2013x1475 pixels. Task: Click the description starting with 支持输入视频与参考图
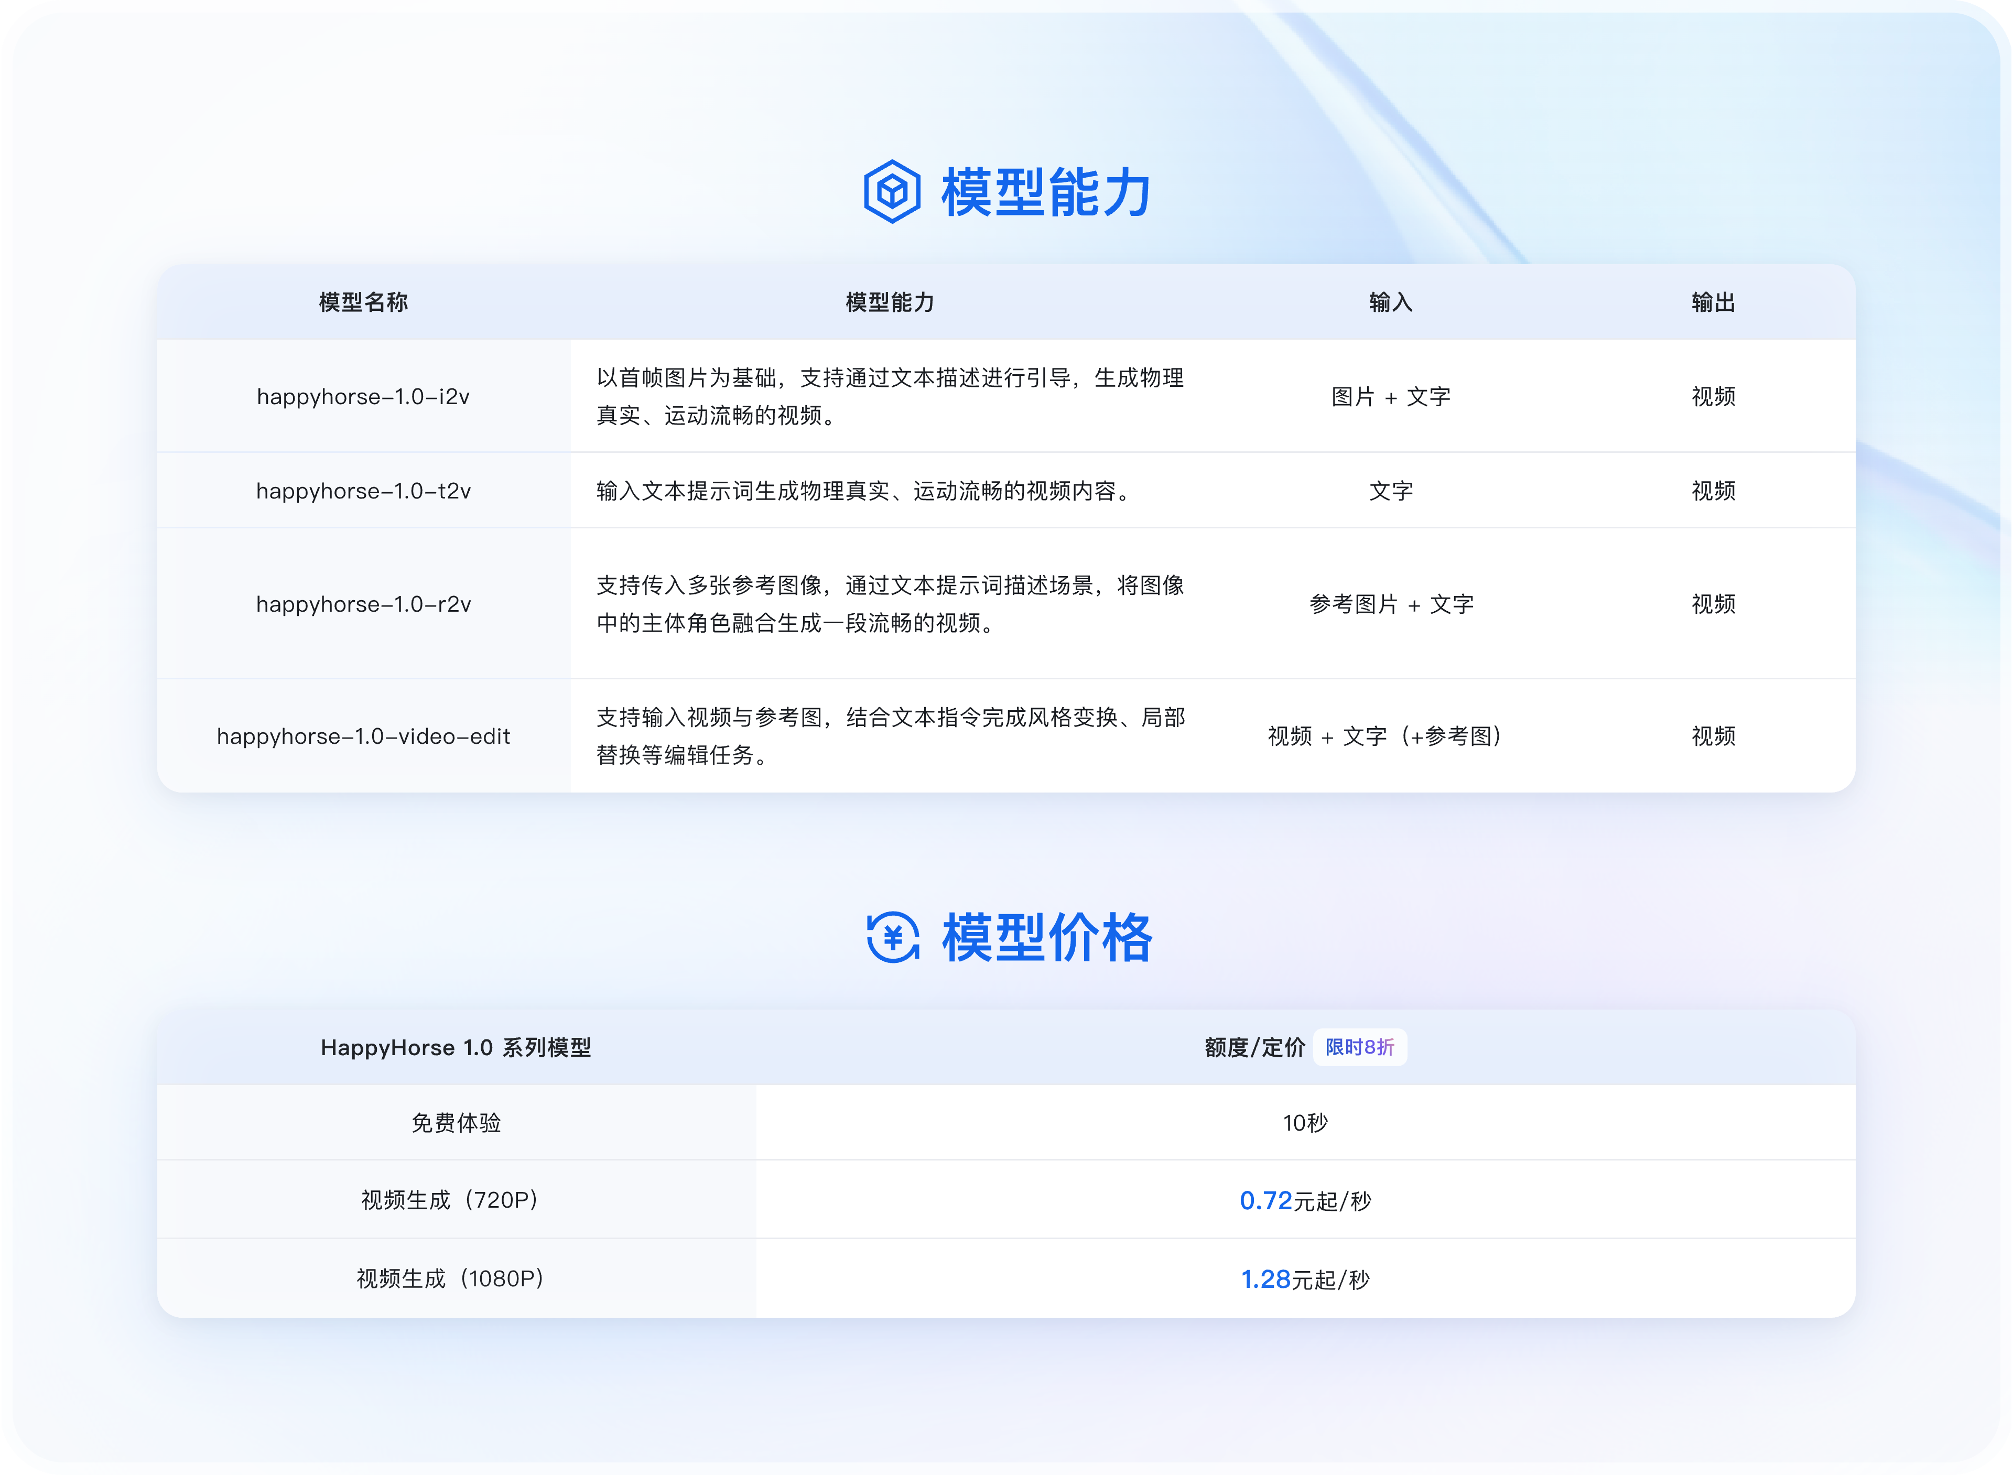click(x=891, y=736)
